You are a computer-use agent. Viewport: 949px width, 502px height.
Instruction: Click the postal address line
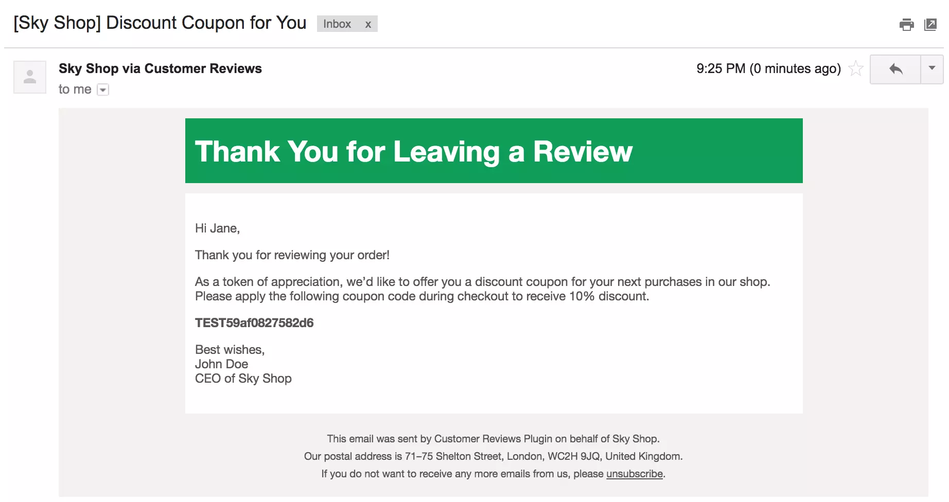493,456
